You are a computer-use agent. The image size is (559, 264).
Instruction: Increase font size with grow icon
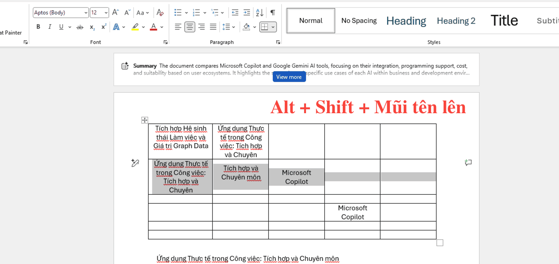coord(116,13)
